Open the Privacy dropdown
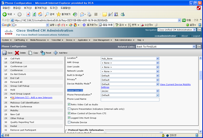The height and width of the screenshot is (138, 203). 130,80
